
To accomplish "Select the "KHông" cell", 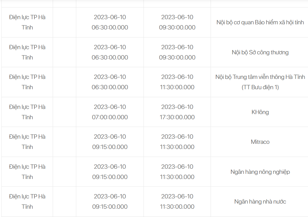I will tap(260, 112).
